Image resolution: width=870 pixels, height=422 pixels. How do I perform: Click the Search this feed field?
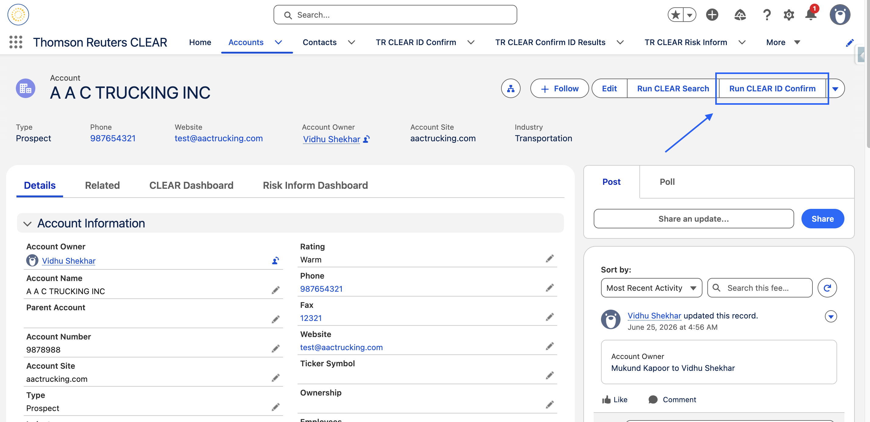[x=760, y=288]
